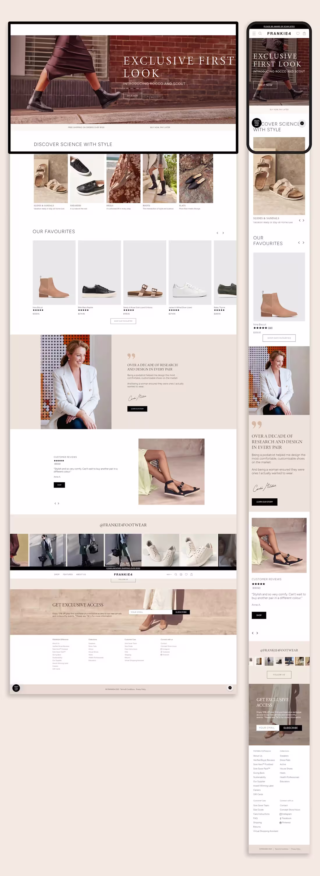Open SHOP menu in desktop sticky nav
This screenshot has height=876, width=320.
(x=57, y=574)
